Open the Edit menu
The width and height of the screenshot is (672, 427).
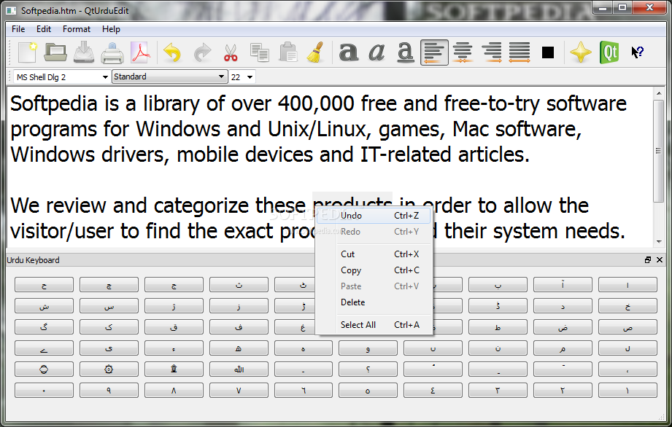(x=44, y=29)
